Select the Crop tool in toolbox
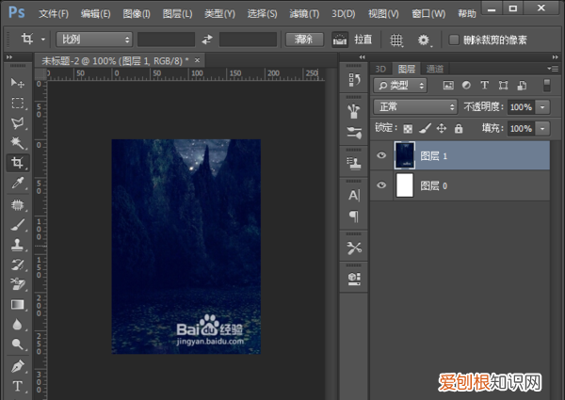 [17, 163]
